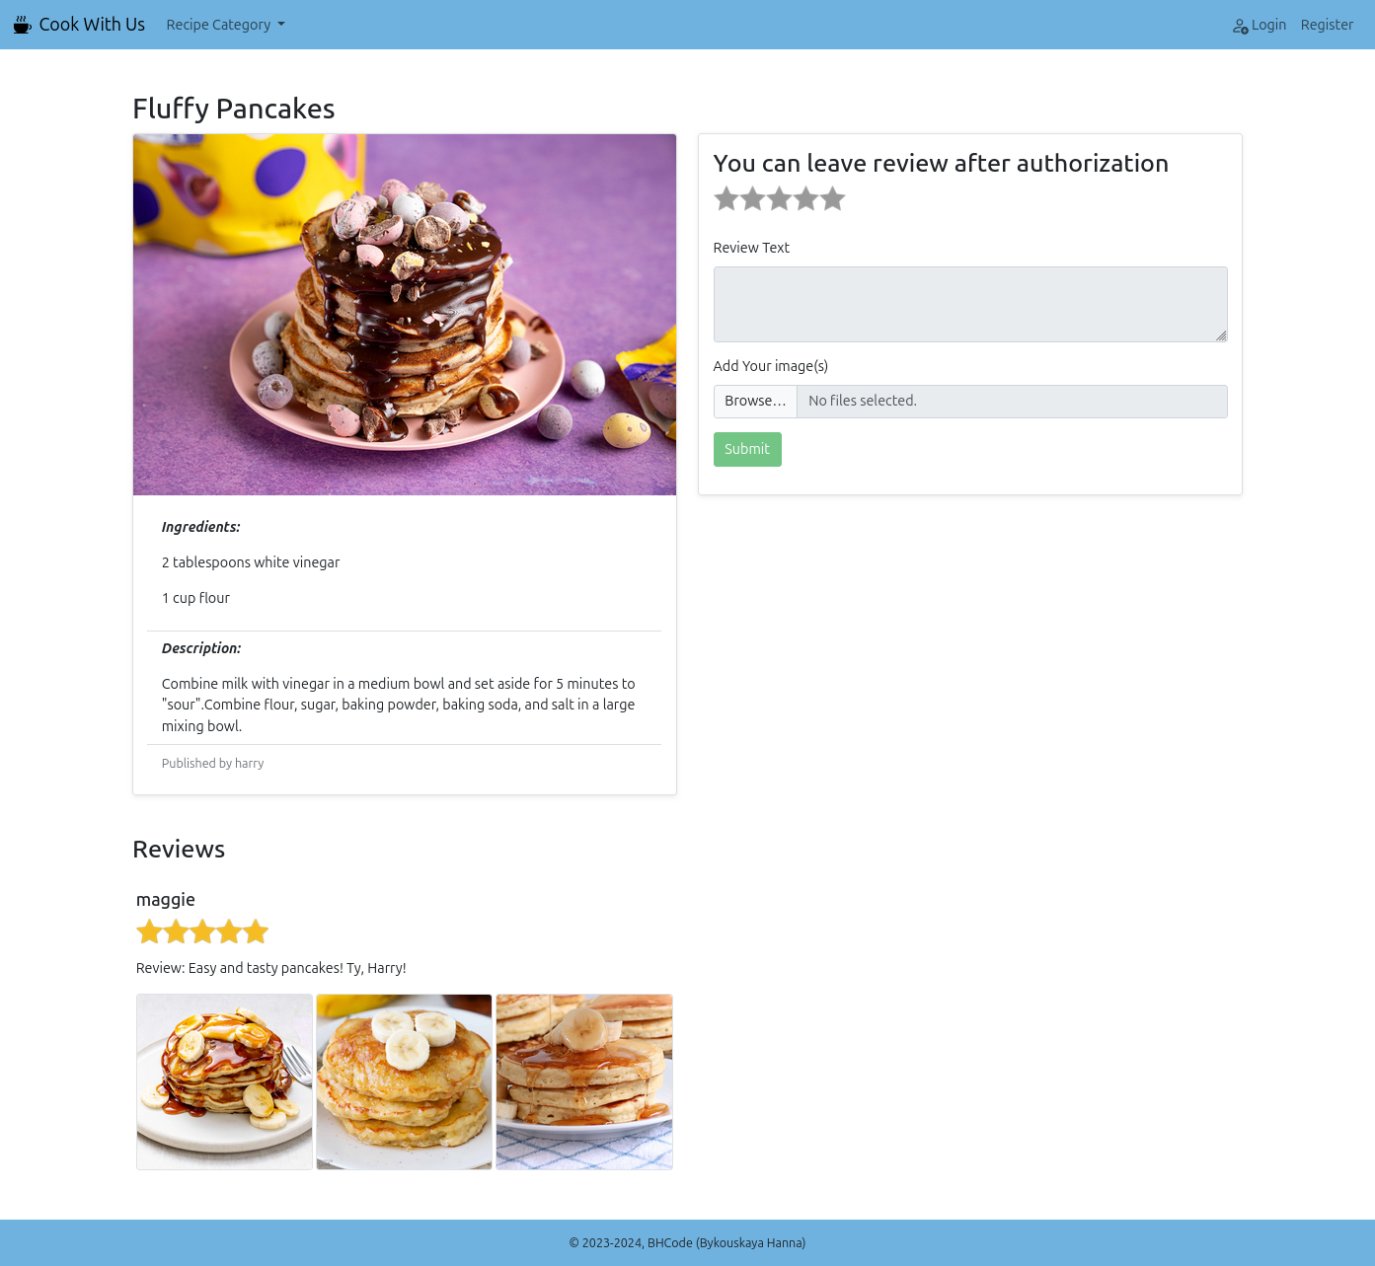Open the main Fluffy Pancakes photo

coord(405,315)
